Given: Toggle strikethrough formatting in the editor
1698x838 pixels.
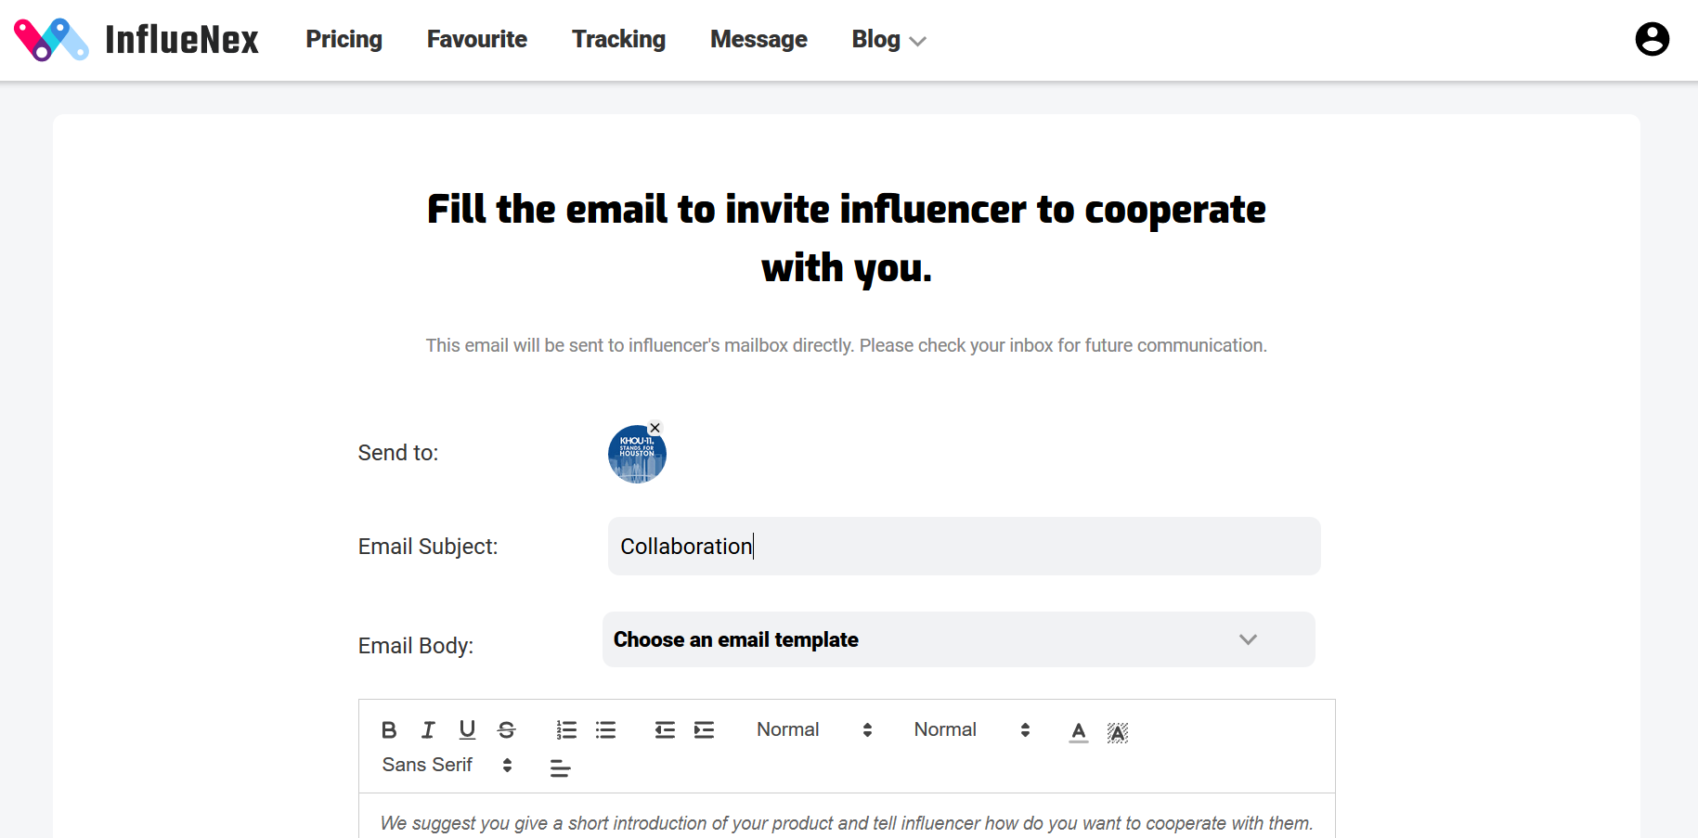Looking at the screenshot, I should [506, 730].
